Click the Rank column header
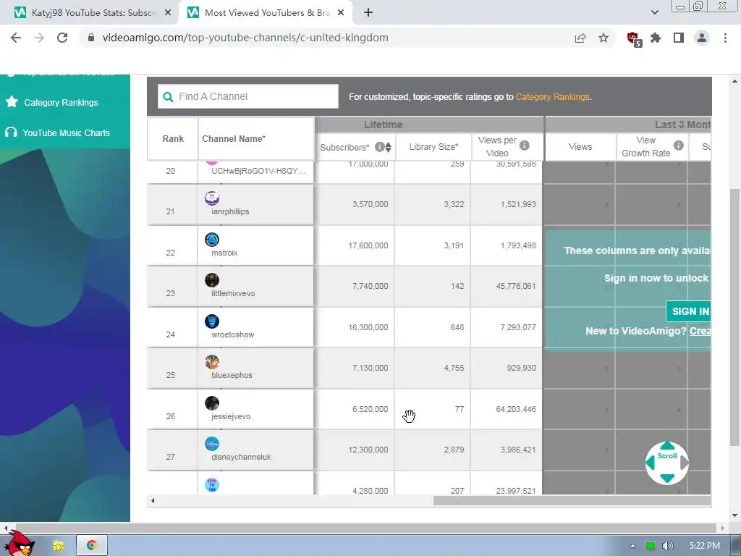Viewport: 741px width, 556px height. pyautogui.click(x=172, y=138)
